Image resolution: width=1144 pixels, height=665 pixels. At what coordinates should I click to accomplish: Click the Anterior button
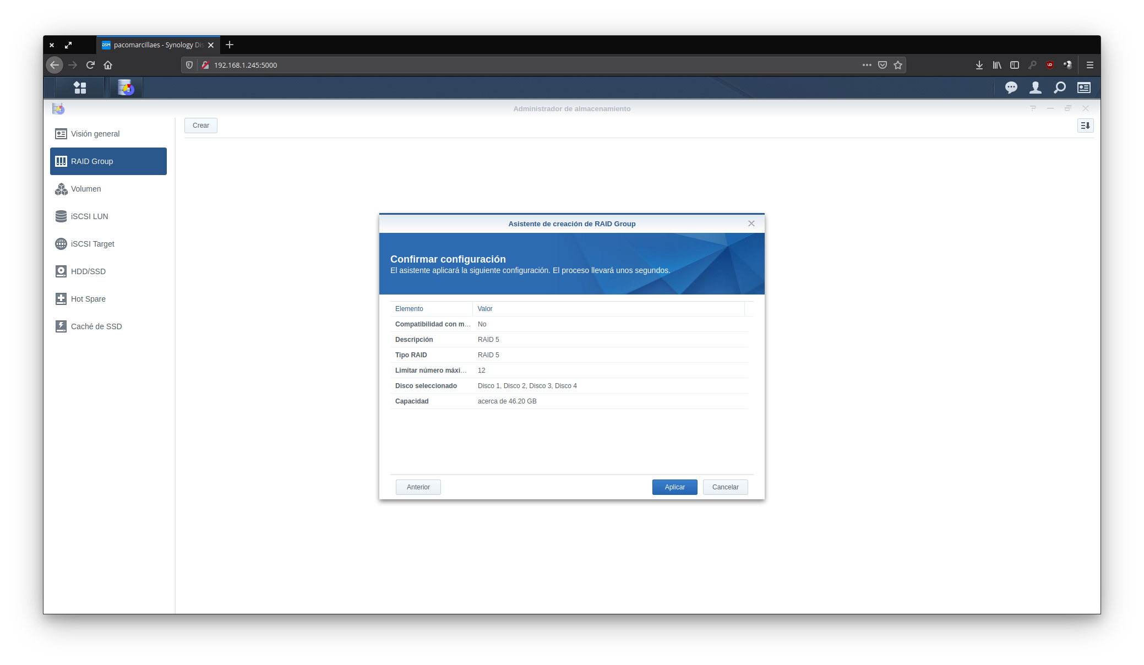tap(418, 487)
